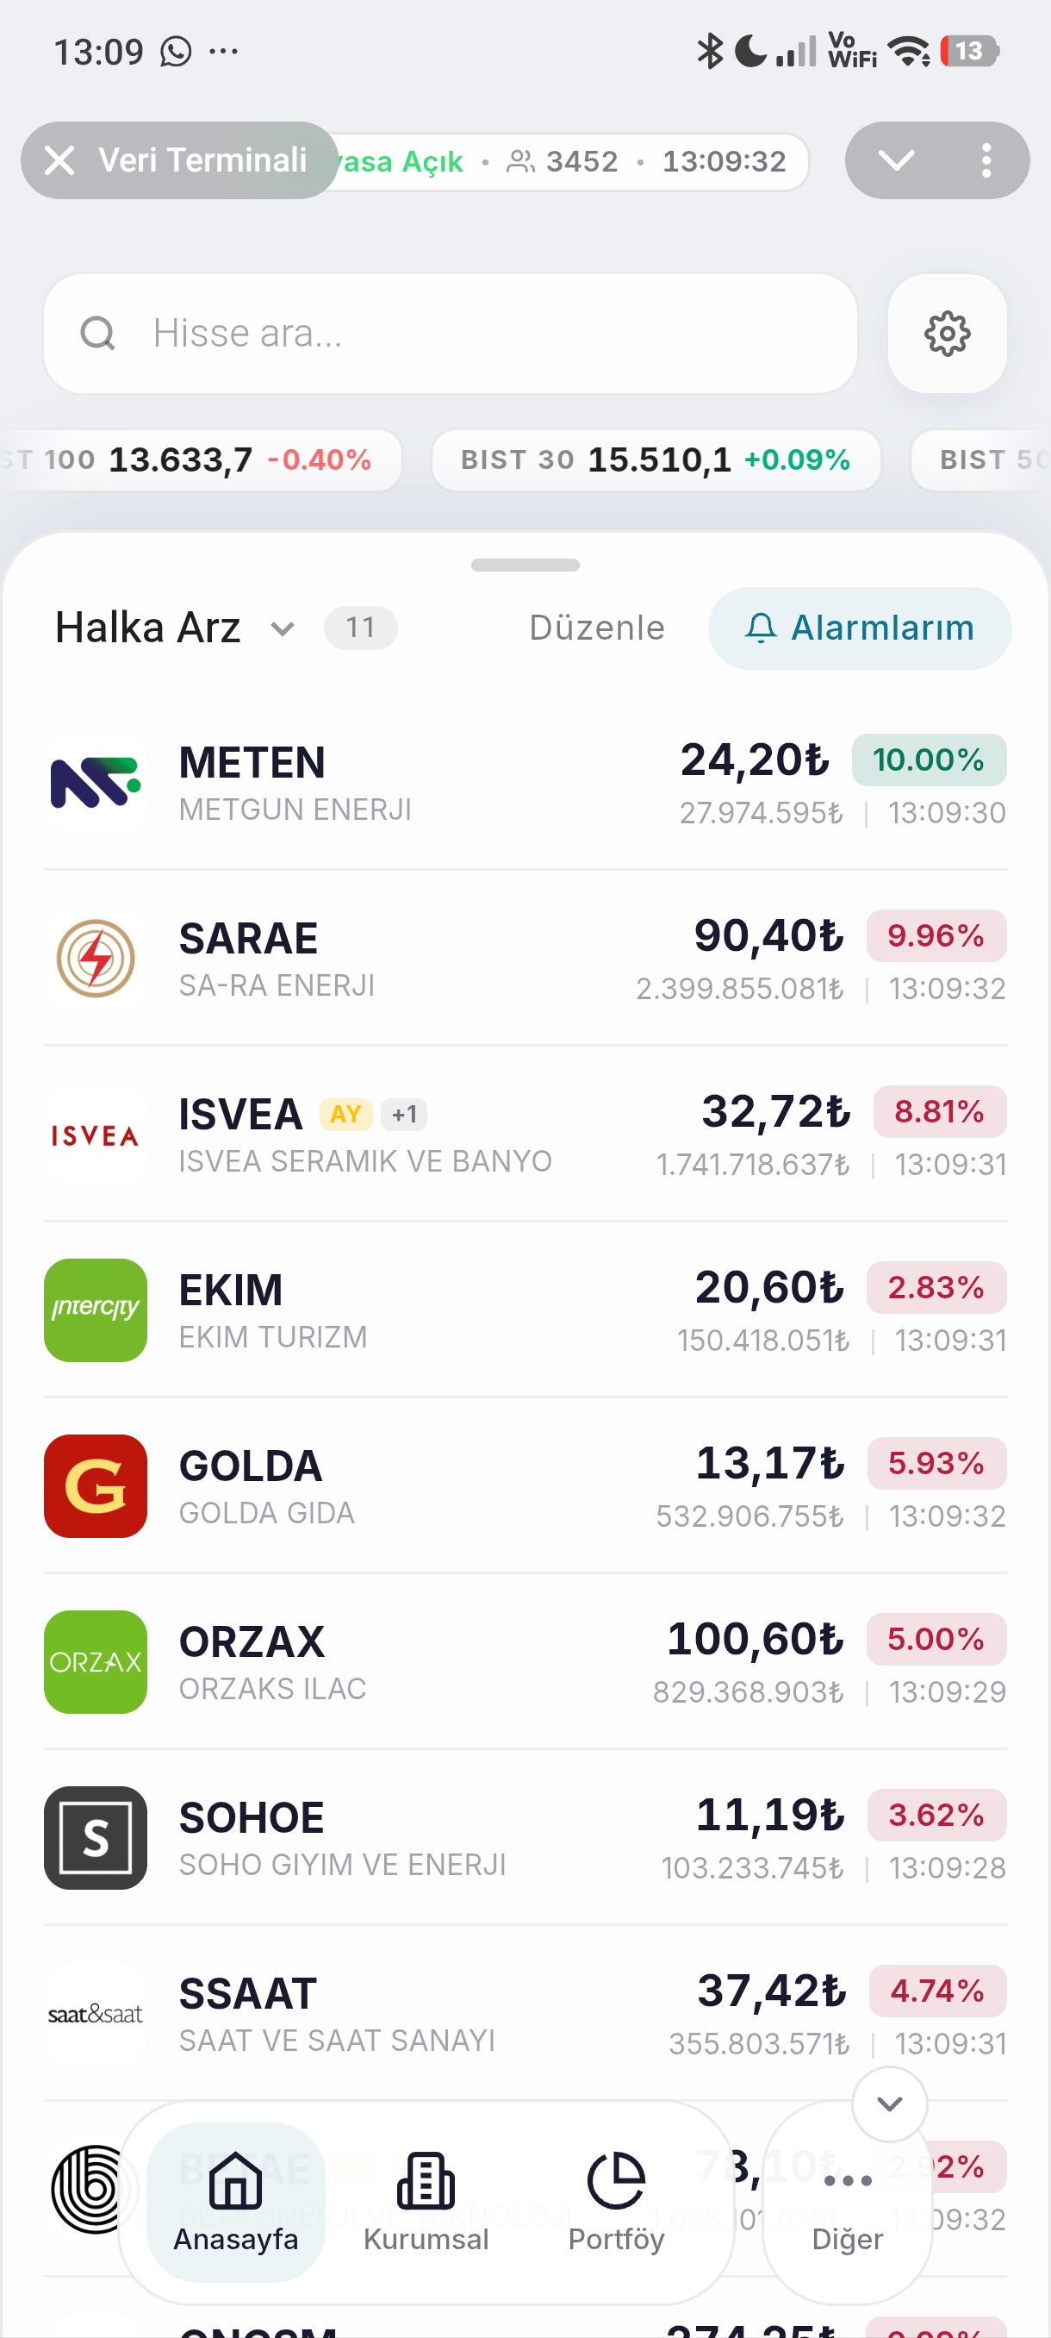Viewport: 1051px width, 2338px height.
Task: Tap Düzenle to edit list
Action: pos(597,628)
